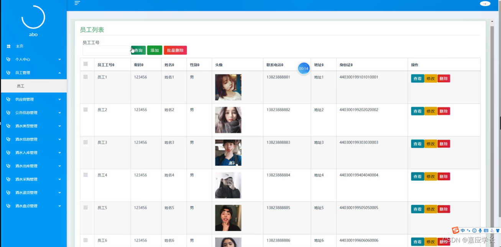Sort the table by the 联系电话 column header
The width and height of the screenshot is (501, 247).
[x=275, y=65]
